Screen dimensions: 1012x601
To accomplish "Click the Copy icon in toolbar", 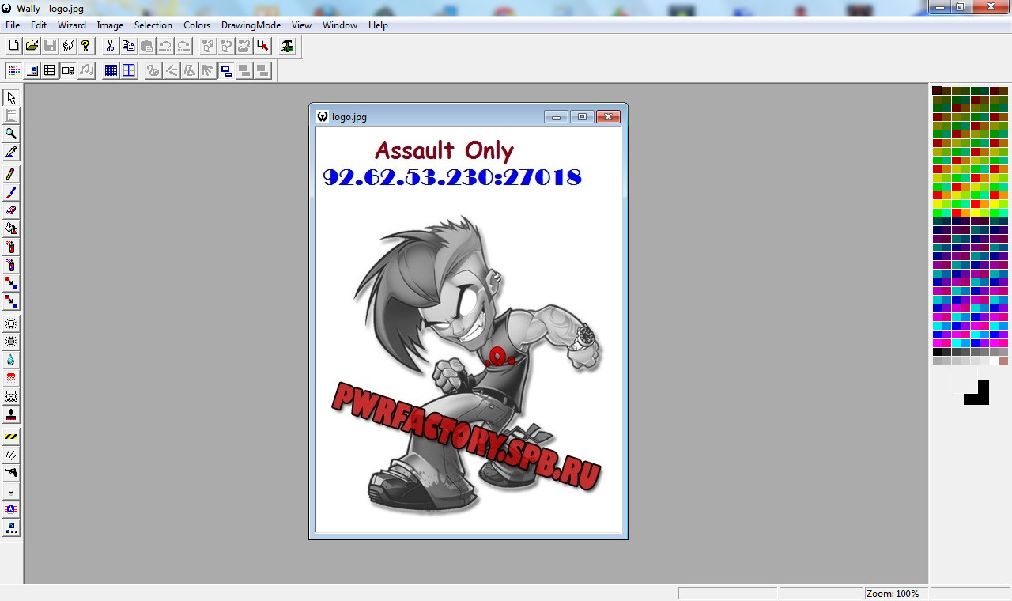I will click(x=128, y=46).
